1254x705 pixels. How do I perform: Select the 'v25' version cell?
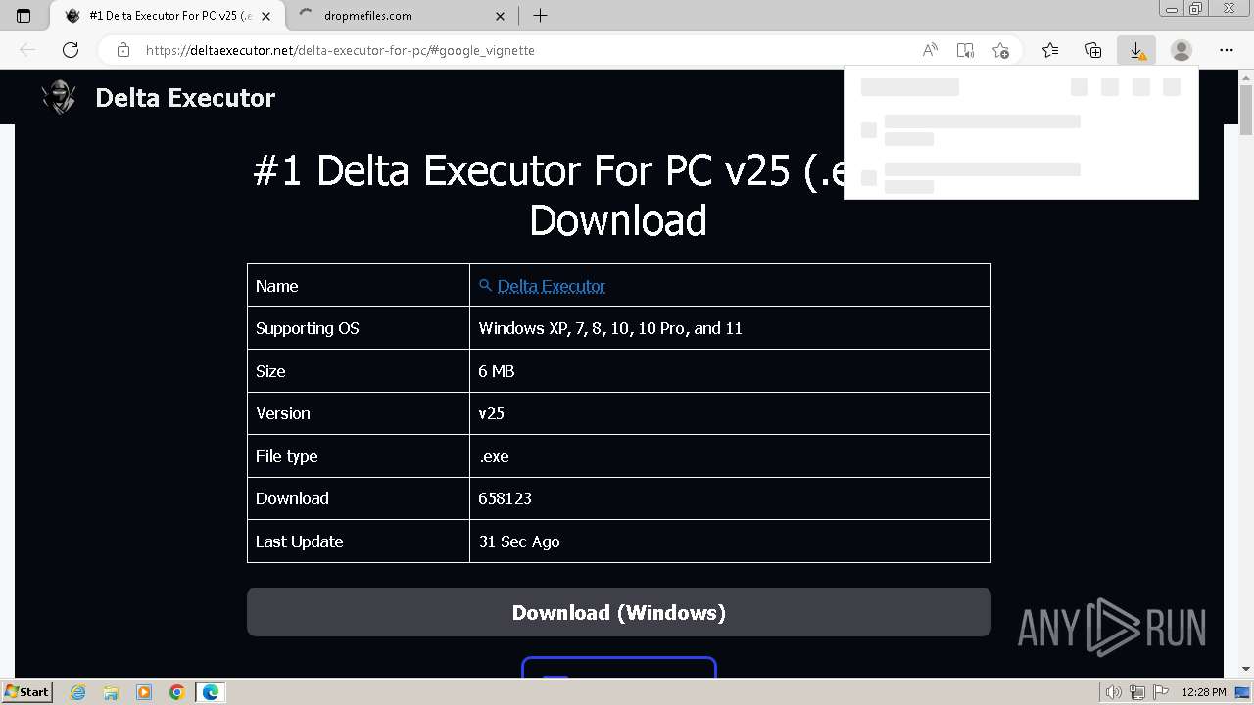click(730, 413)
